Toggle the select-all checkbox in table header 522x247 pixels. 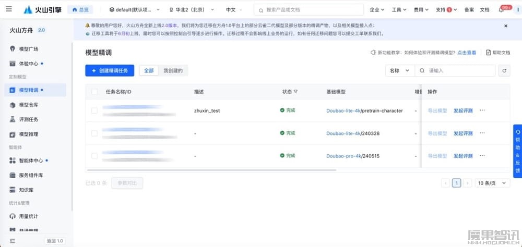point(94,92)
